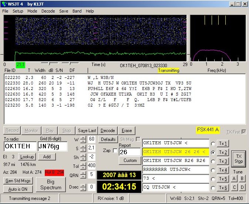The image size is (249, 204).
Task: Click Tune D button
Action: point(242,187)
